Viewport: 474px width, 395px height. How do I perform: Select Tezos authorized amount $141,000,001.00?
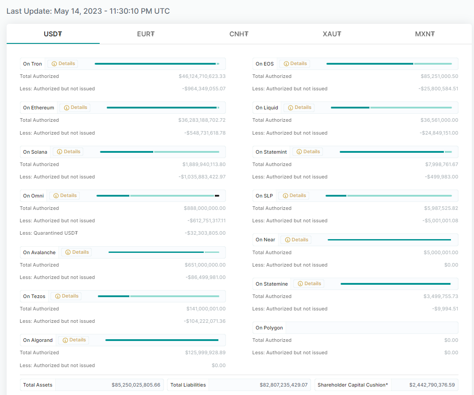coord(206,309)
